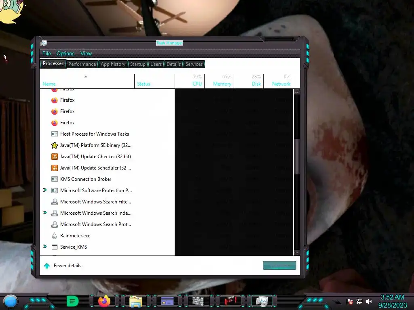Open the Options menu

click(65, 54)
